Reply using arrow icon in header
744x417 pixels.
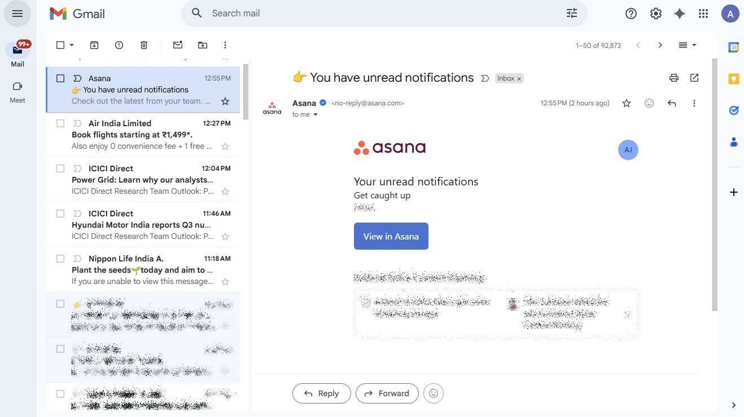(x=672, y=103)
